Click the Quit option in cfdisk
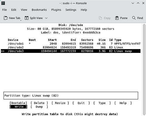Screen dimensions: 146x116 point(81,103)
